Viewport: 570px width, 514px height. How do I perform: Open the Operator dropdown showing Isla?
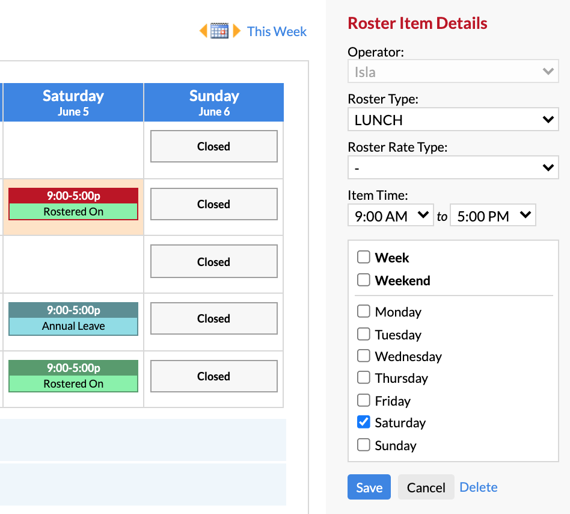click(x=453, y=71)
